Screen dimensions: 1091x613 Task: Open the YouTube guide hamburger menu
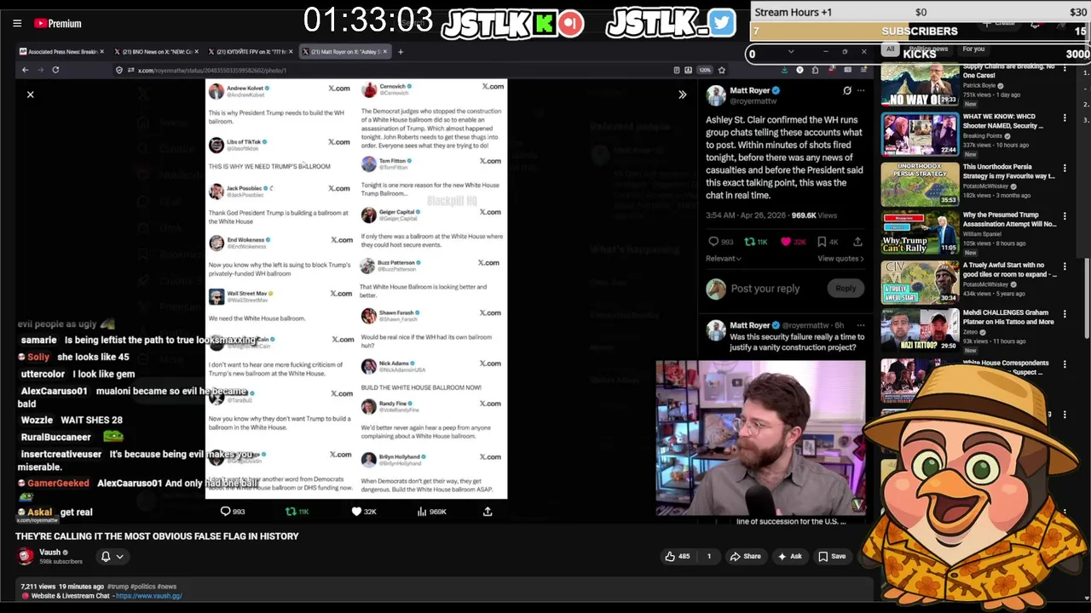[17, 23]
